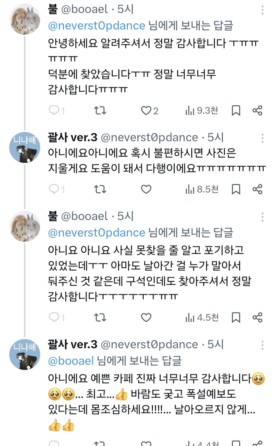This screenshot has height=446, width=278.
Task: Open more options on 불's second tweet
Action: pyautogui.click(x=262, y=217)
